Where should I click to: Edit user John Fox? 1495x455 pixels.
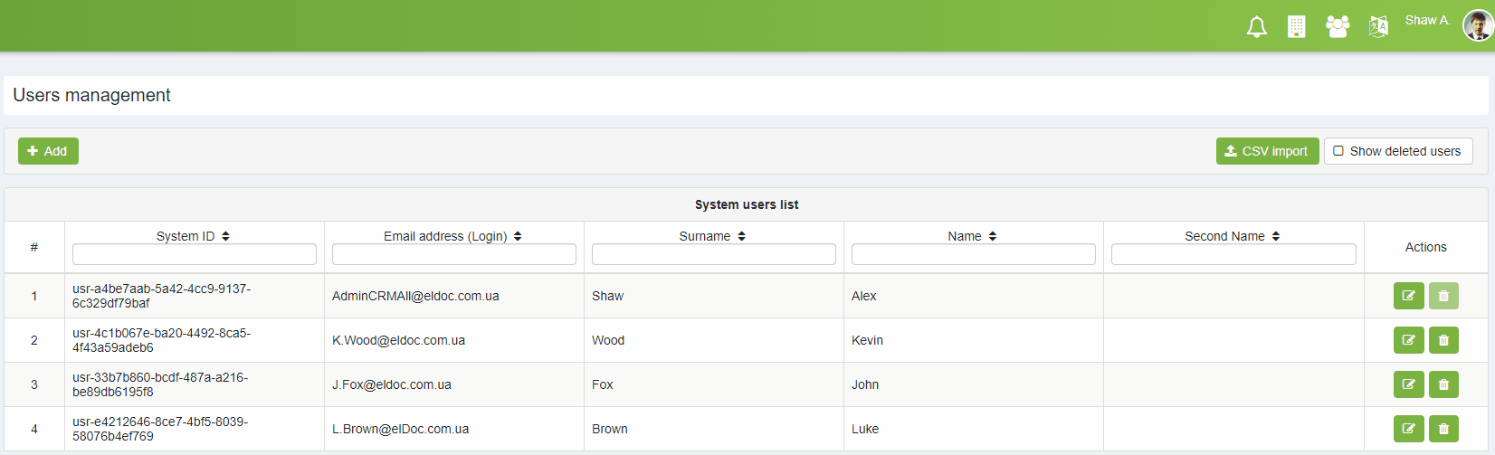click(x=1408, y=384)
